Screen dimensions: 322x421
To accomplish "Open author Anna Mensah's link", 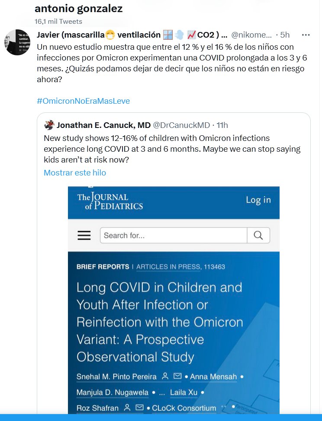I will (213, 376).
